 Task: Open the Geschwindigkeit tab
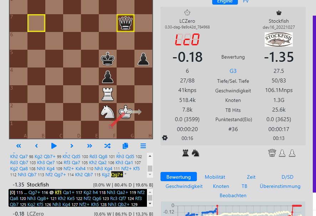(x=184, y=186)
